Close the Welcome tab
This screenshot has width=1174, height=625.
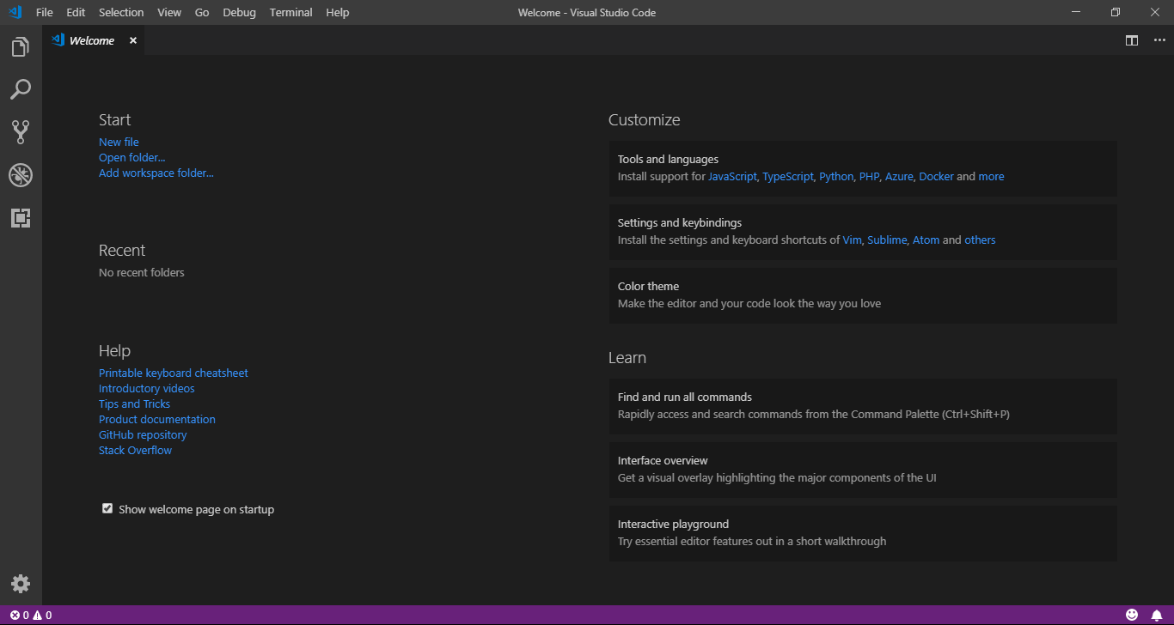coord(133,40)
